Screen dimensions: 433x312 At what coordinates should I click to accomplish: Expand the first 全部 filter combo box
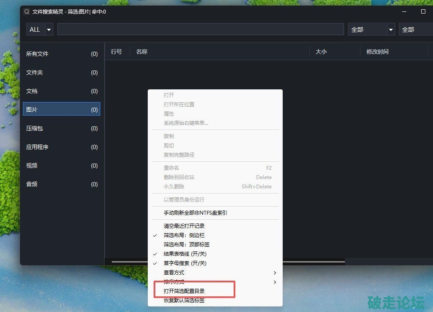click(372, 30)
